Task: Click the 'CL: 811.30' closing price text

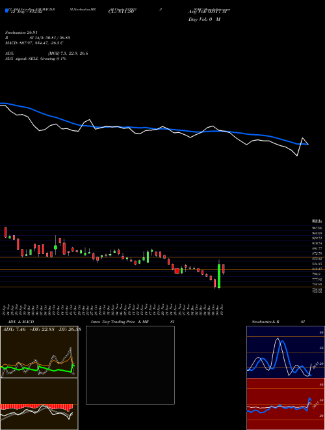Action: pyautogui.click(x=121, y=12)
